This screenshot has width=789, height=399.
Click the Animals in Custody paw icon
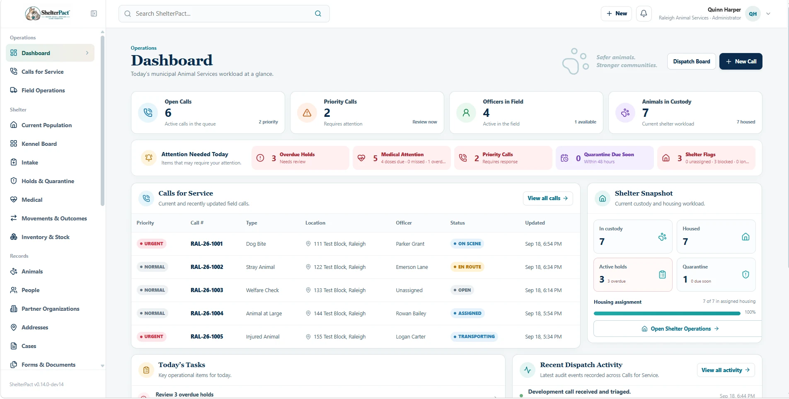pos(625,113)
